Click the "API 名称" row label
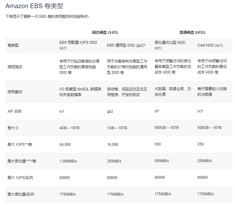Image resolution: width=235 pixels, height=205 pixels. (14, 111)
